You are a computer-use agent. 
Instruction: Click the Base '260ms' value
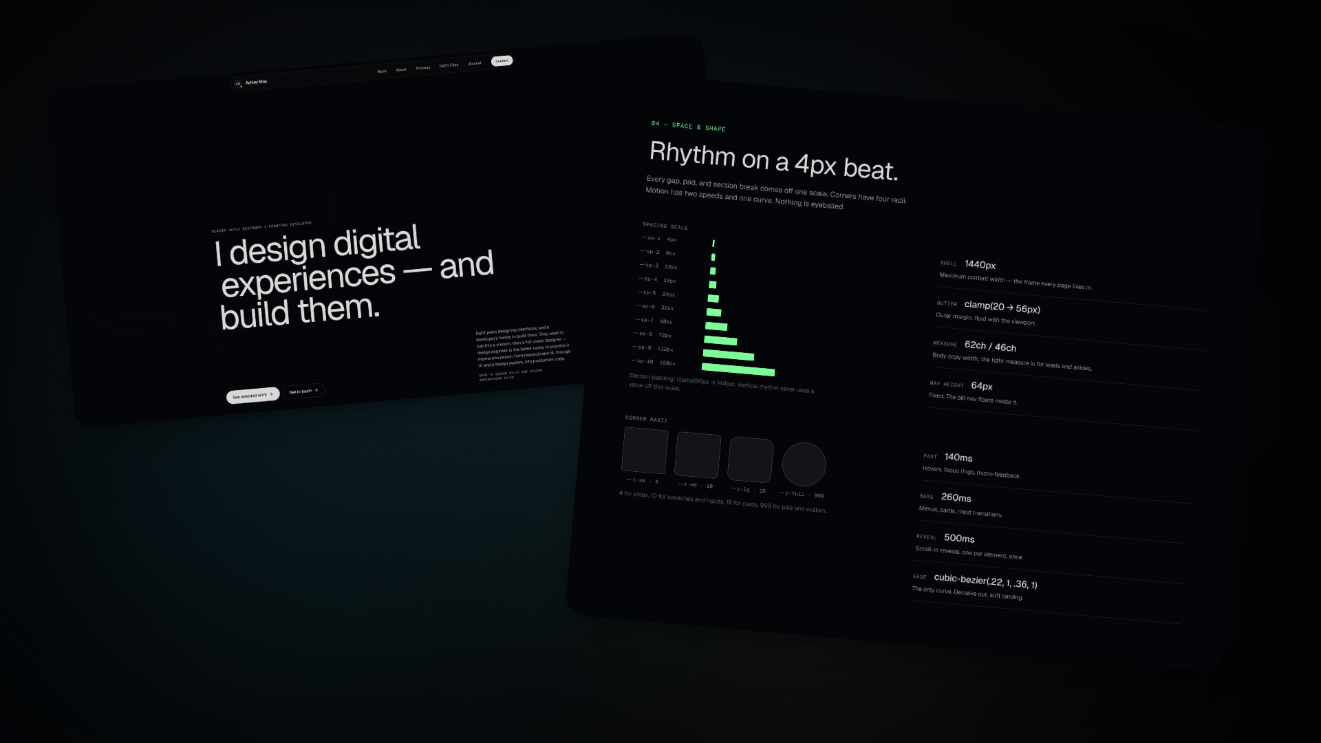point(956,497)
